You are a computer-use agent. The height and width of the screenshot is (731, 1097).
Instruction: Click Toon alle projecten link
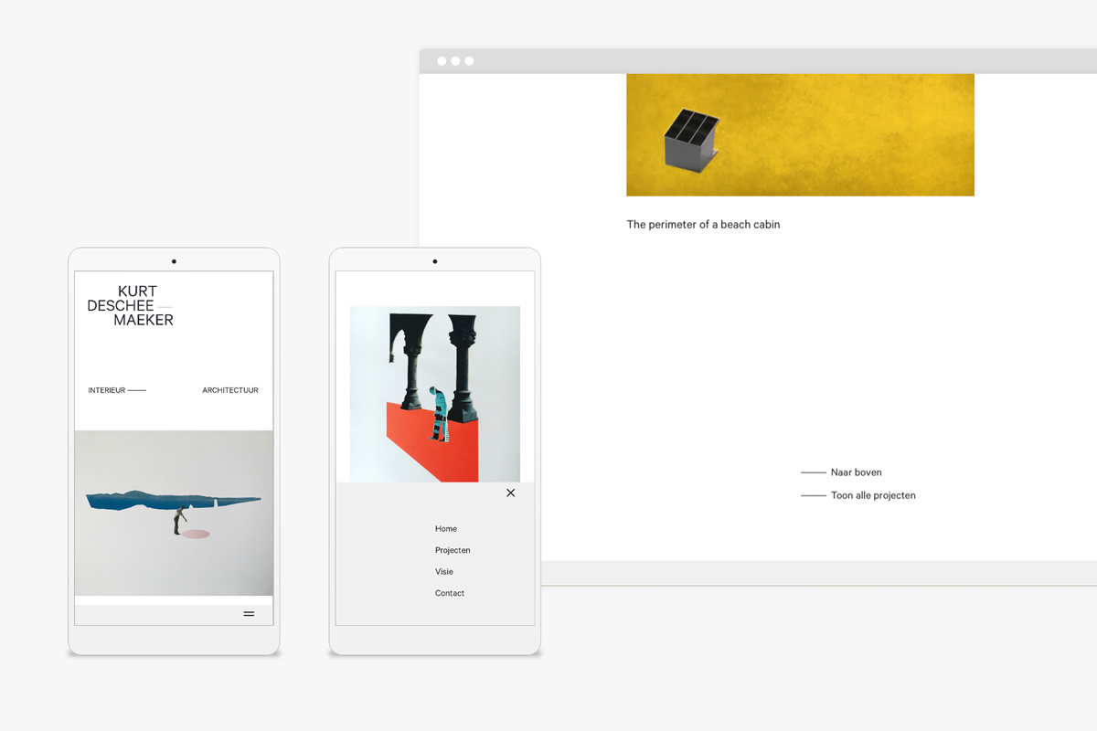[858, 495]
